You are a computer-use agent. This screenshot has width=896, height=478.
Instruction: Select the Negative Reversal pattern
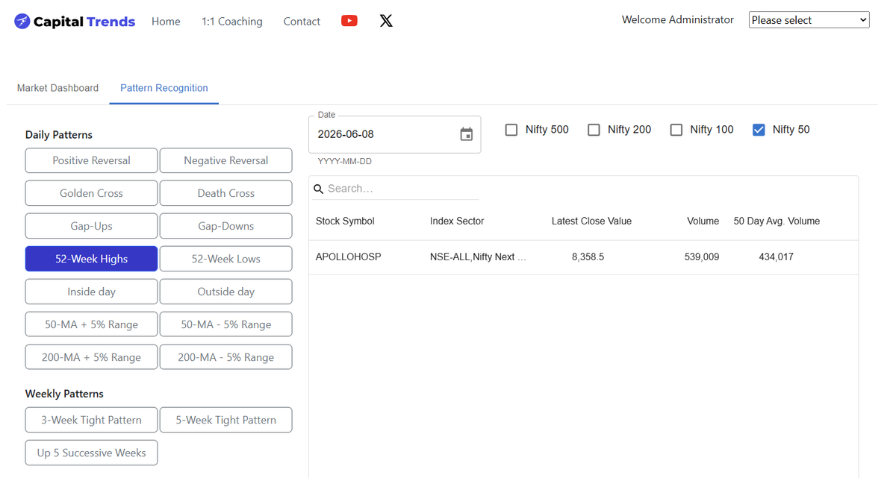click(226, 160)
